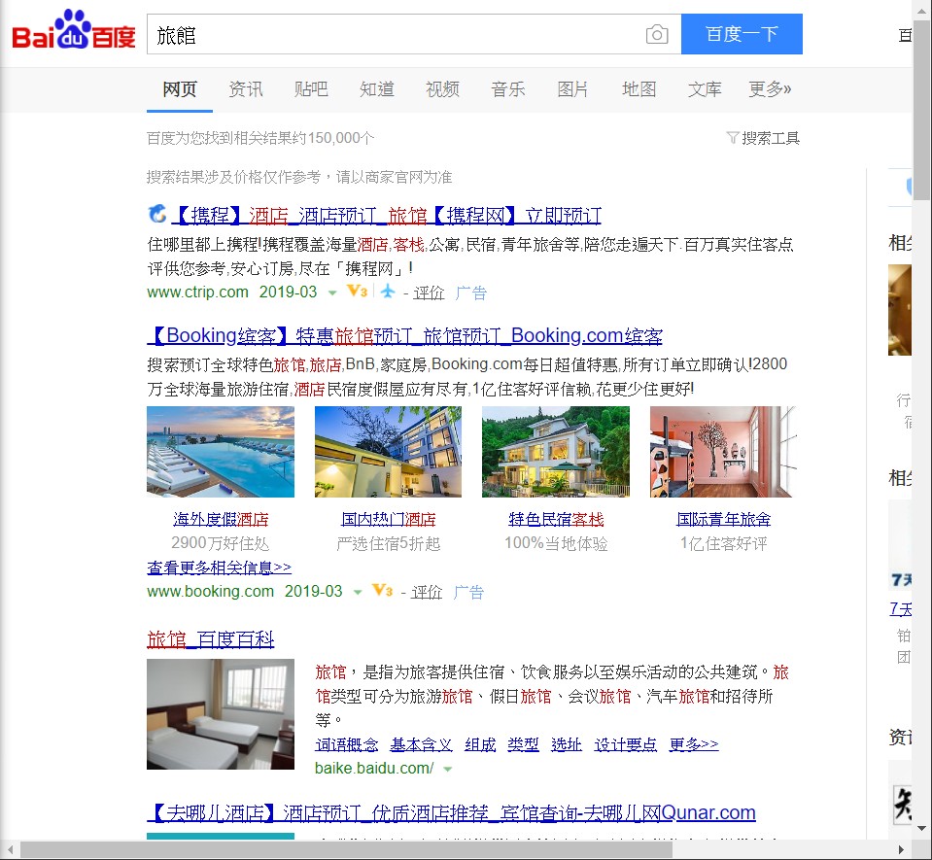Screen dimensions: 932x860
Task: Click V3 badge on booking.com result
Action: [382, 591]
